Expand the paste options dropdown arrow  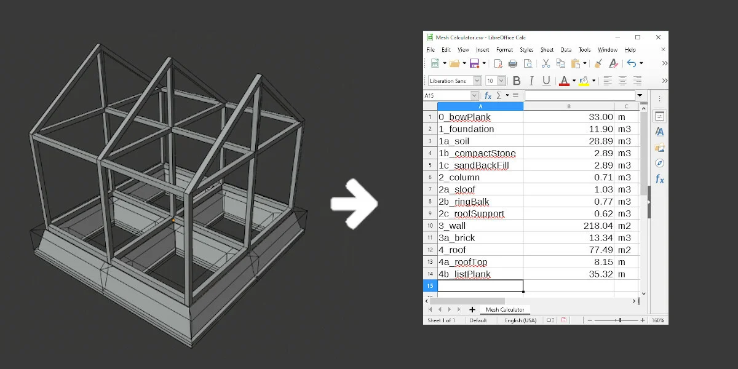click(585, 63)
